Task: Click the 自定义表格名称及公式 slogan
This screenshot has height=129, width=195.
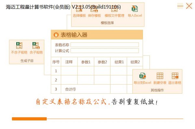Action: click(71, 102)
